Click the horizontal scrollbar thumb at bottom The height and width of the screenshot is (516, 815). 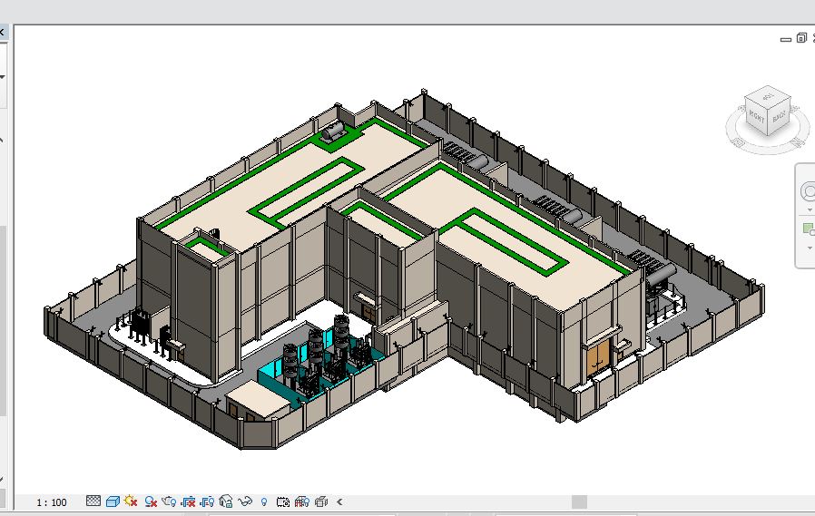(579, 501)
